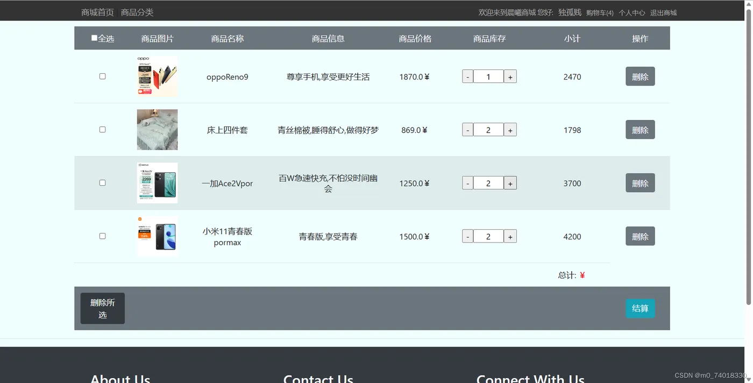Click the description 尊享手机,享受更好生活

pyautogui.click(x=328, y=77)
